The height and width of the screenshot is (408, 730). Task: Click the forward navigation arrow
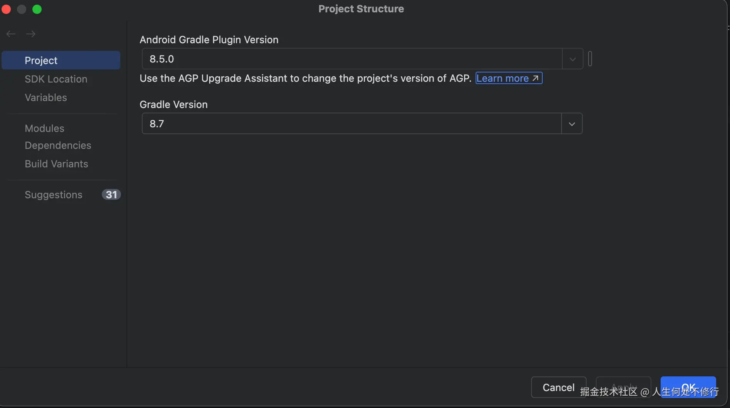(31, 34)
